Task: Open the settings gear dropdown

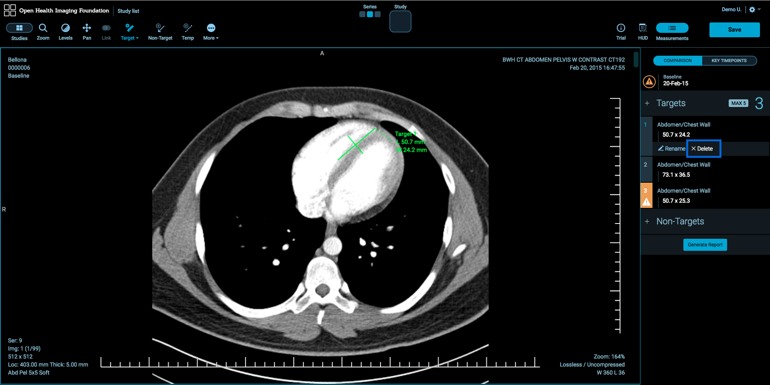Action: [754, 10]
